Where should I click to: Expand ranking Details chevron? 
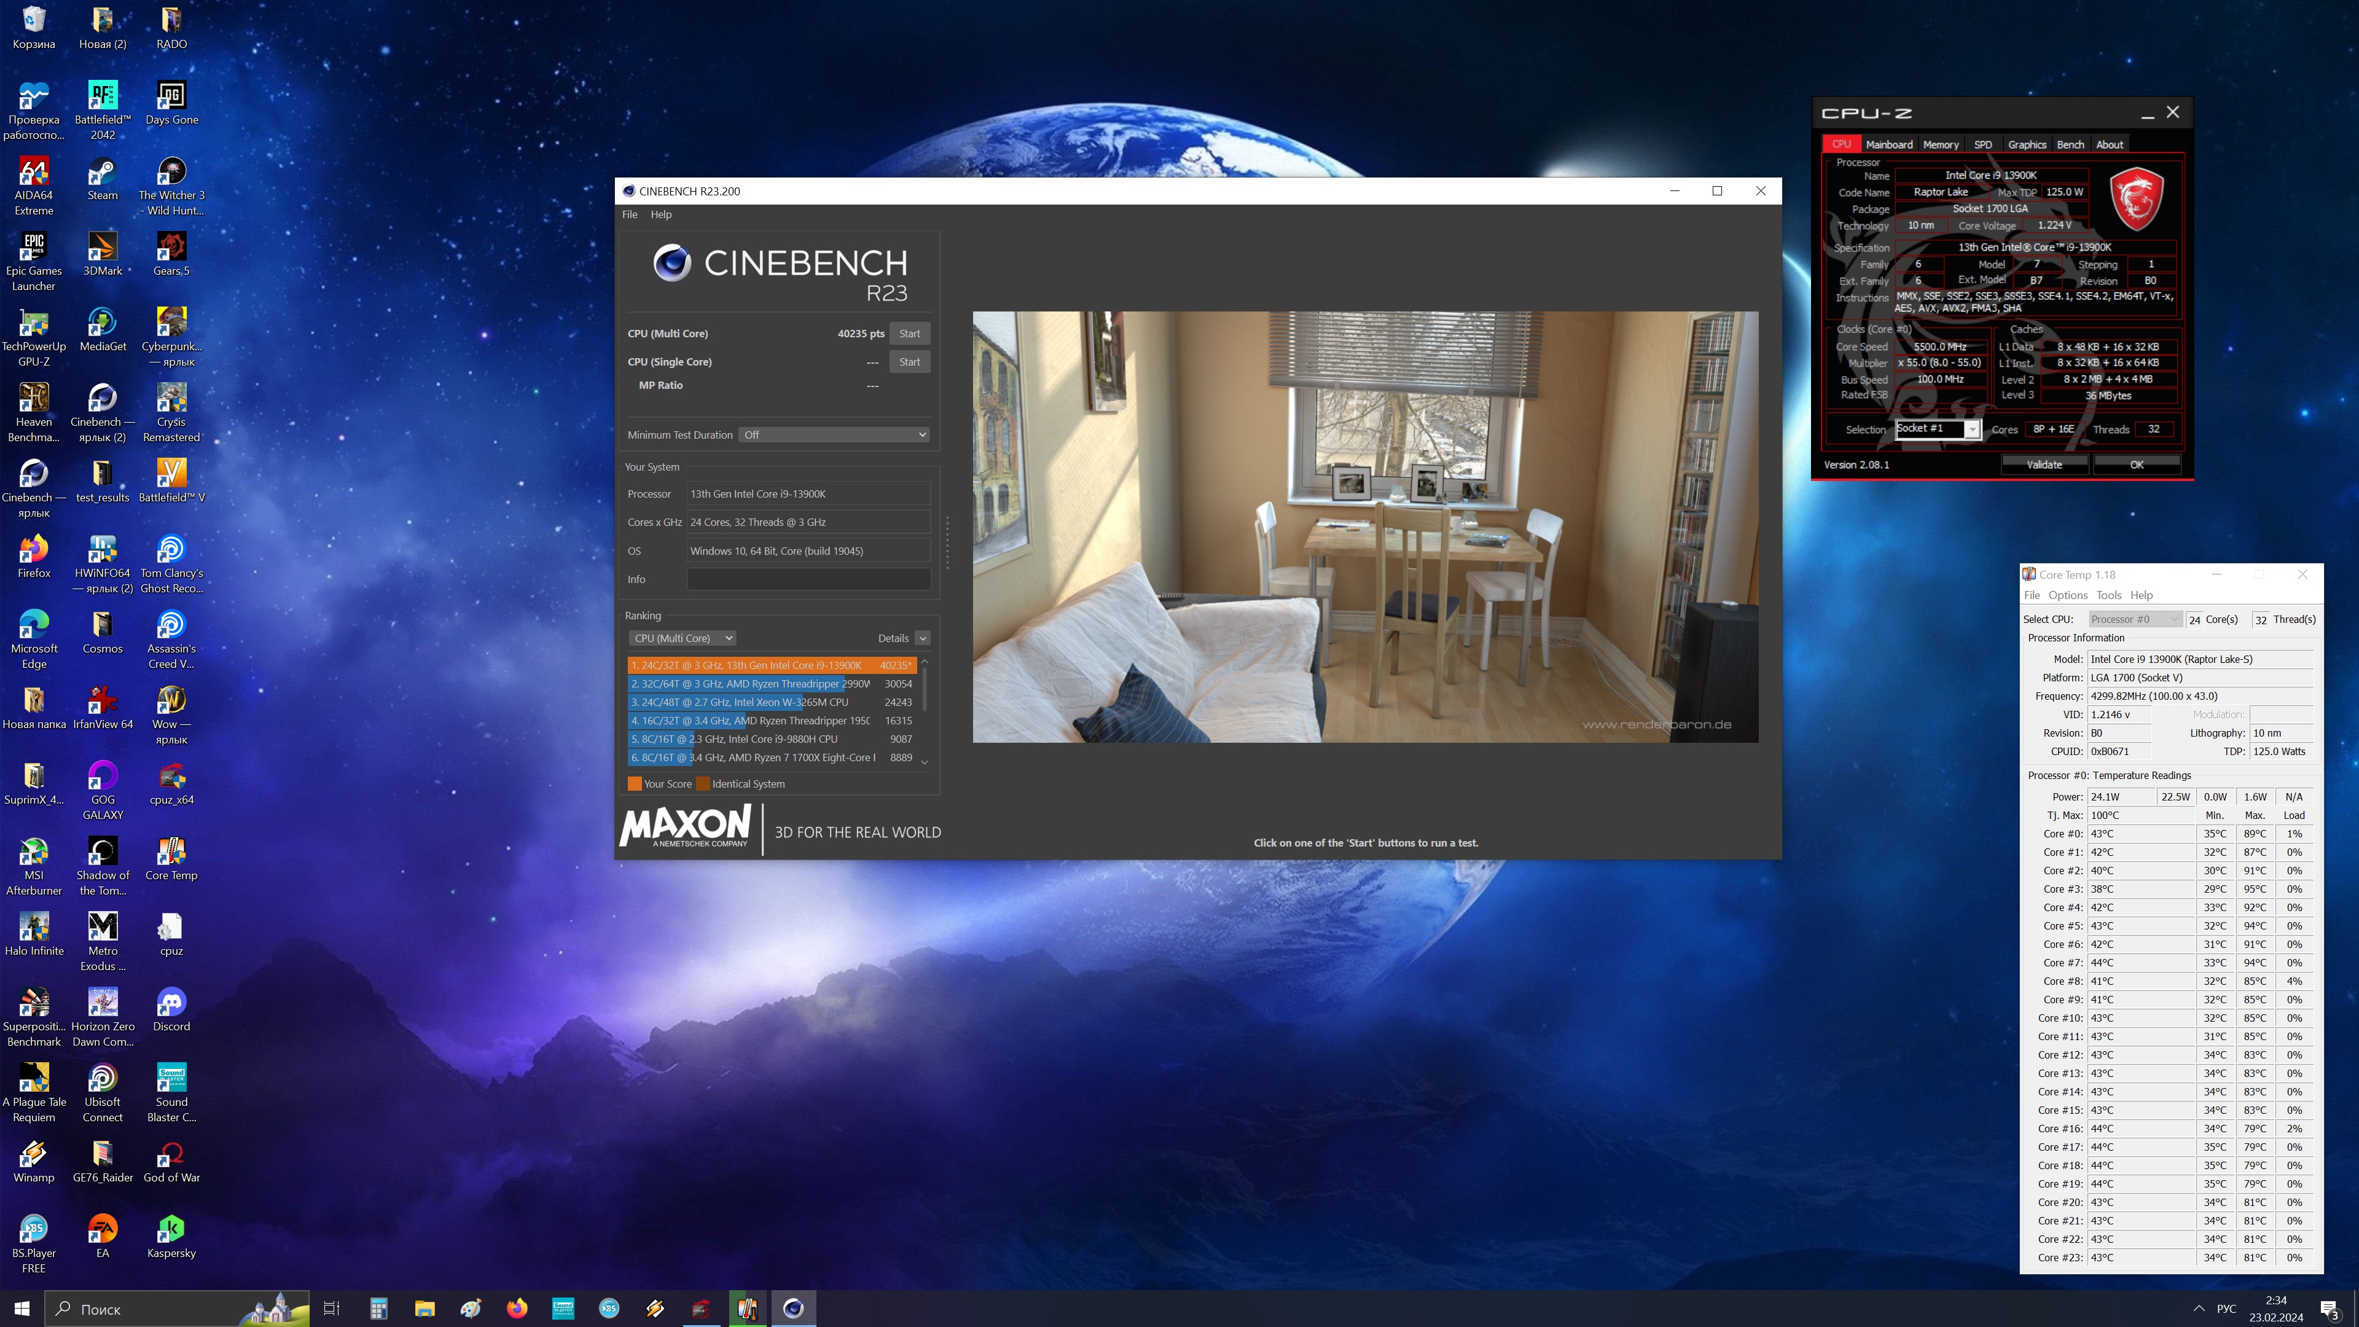(x=922, y=638)
